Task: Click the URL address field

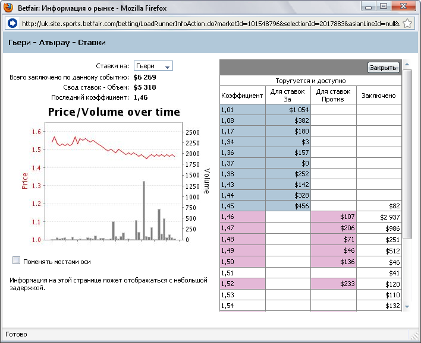Action: [x=211, y=24]
